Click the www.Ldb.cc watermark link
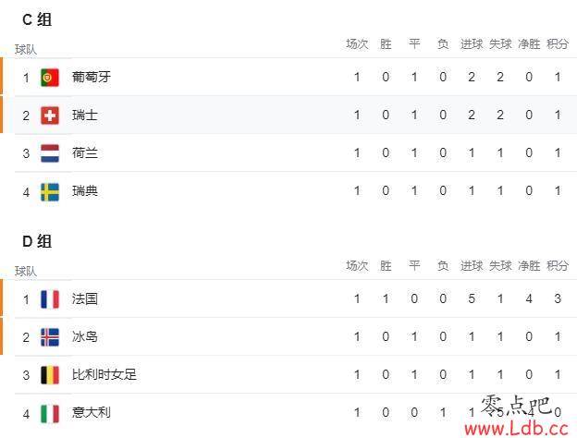 coord(516,429)
